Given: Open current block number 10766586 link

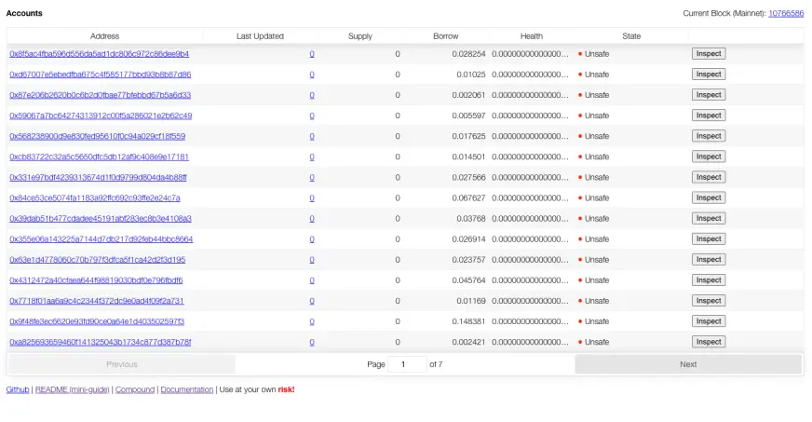Looking at the screenshot, I should 786,13.
